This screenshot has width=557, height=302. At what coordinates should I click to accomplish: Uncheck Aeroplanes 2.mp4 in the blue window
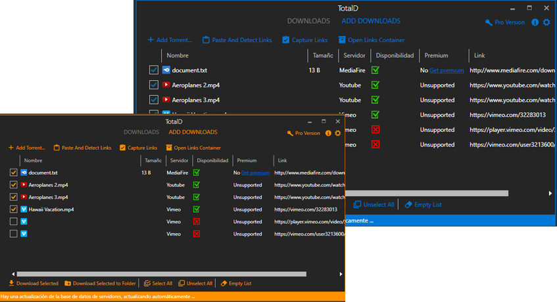tap(154, 85)
